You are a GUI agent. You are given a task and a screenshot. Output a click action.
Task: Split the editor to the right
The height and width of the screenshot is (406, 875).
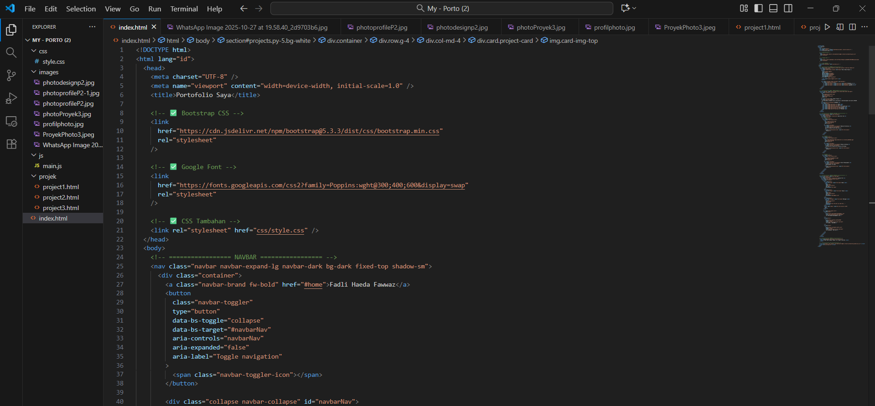pyautogui.click(x=852, y=27)
